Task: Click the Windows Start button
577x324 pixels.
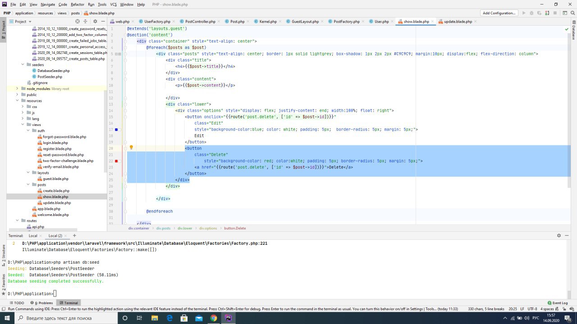Action: [7, 318]
